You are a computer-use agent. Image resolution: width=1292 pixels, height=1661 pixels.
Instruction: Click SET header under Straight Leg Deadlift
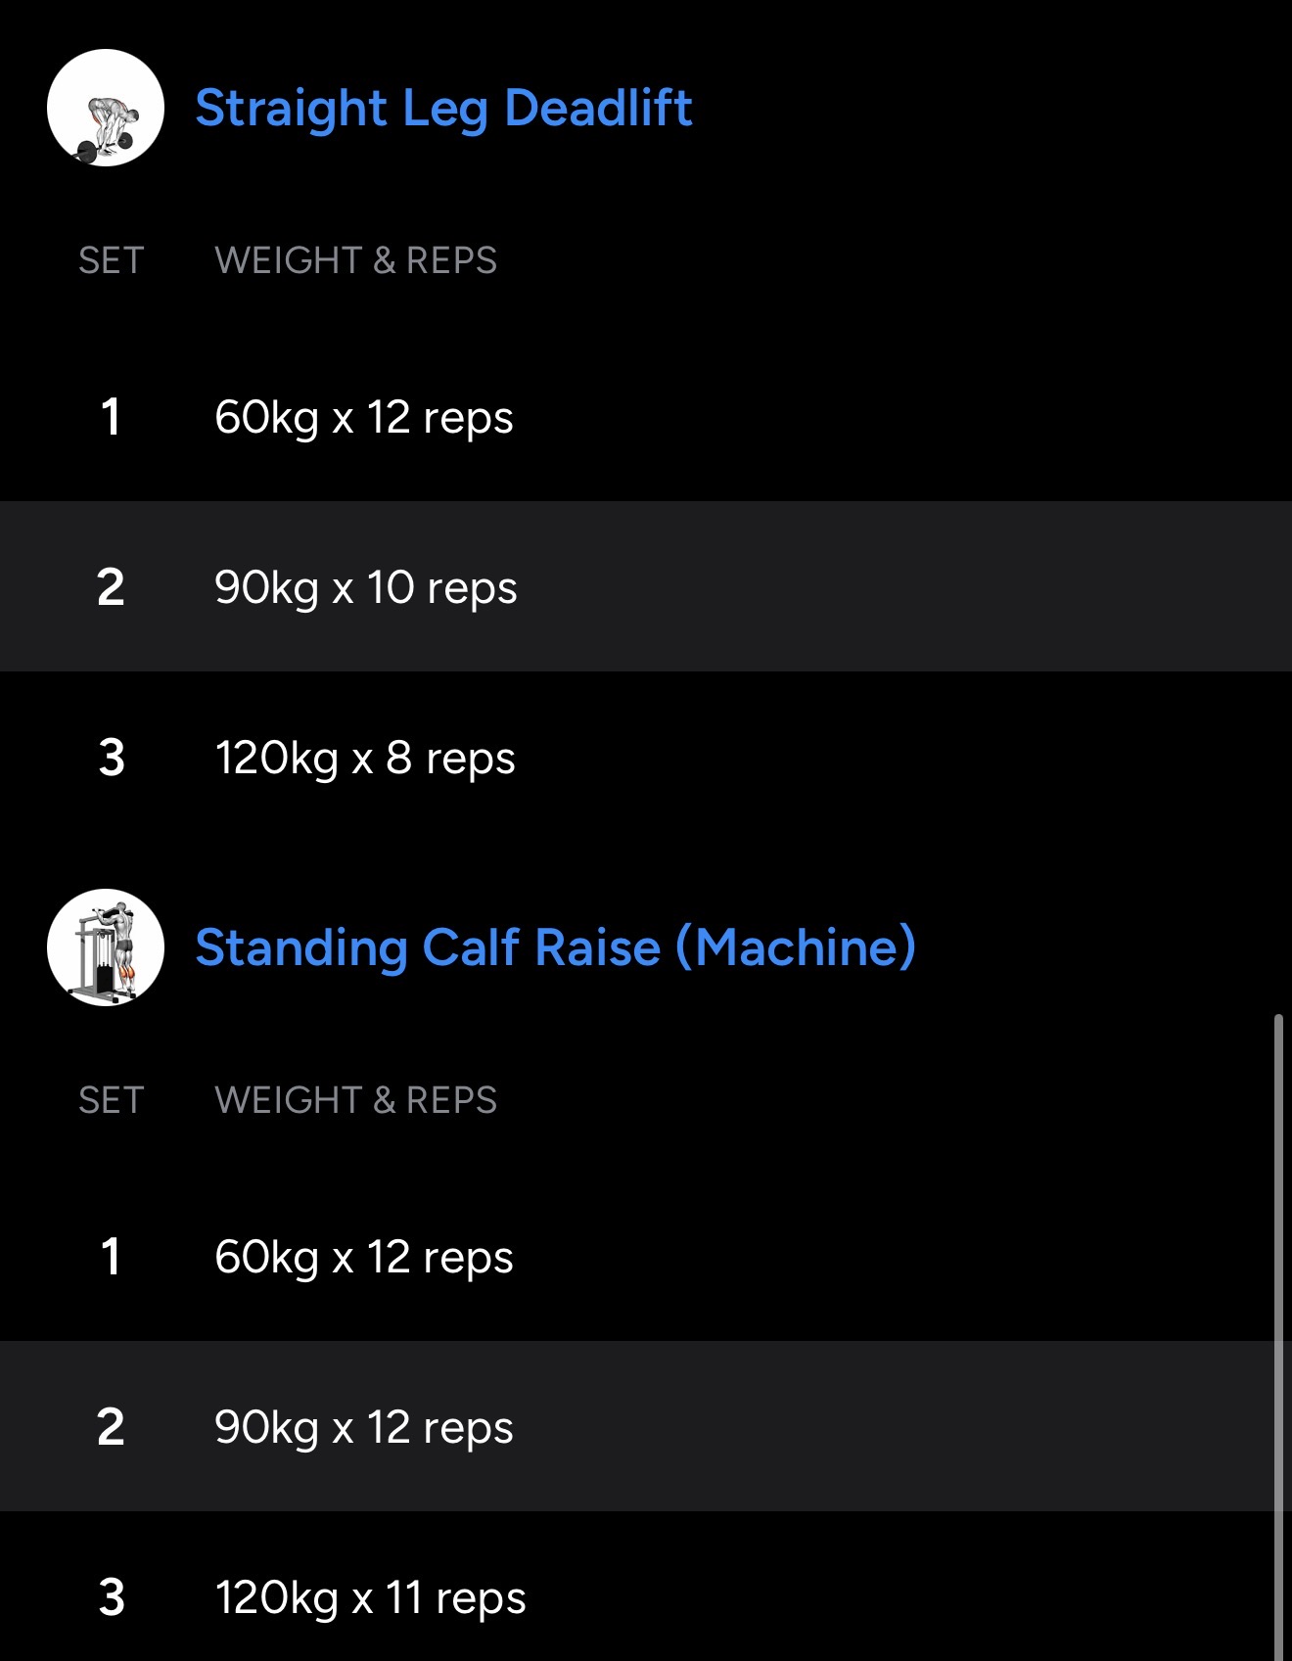point(112,260)
